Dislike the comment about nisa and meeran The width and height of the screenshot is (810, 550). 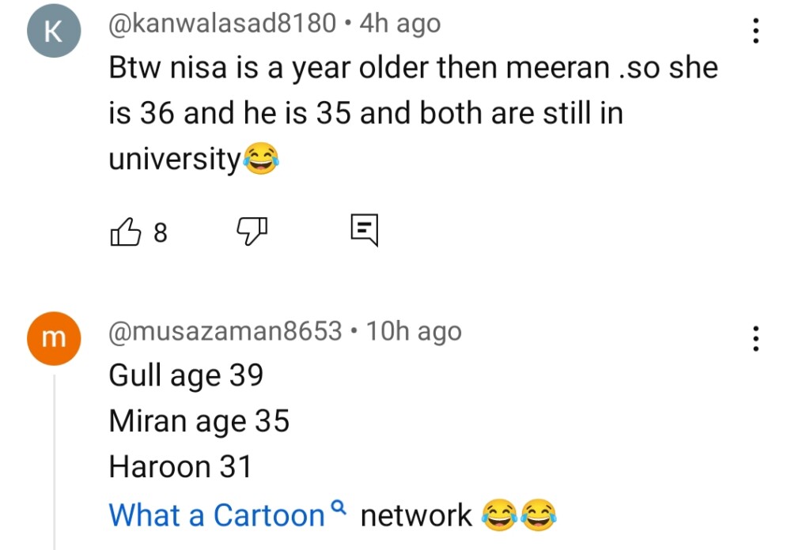[252, 232]
